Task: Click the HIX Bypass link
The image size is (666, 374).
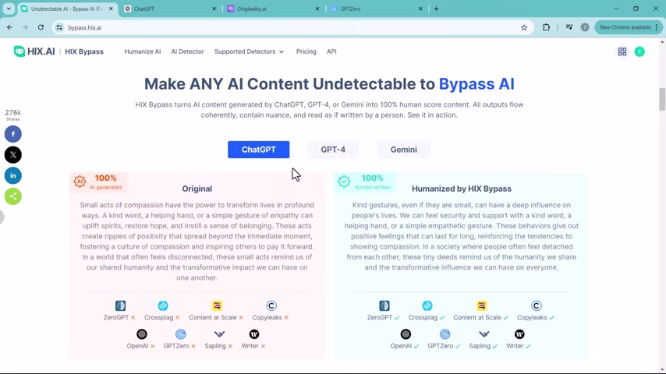Action: (x=84, y=51)
